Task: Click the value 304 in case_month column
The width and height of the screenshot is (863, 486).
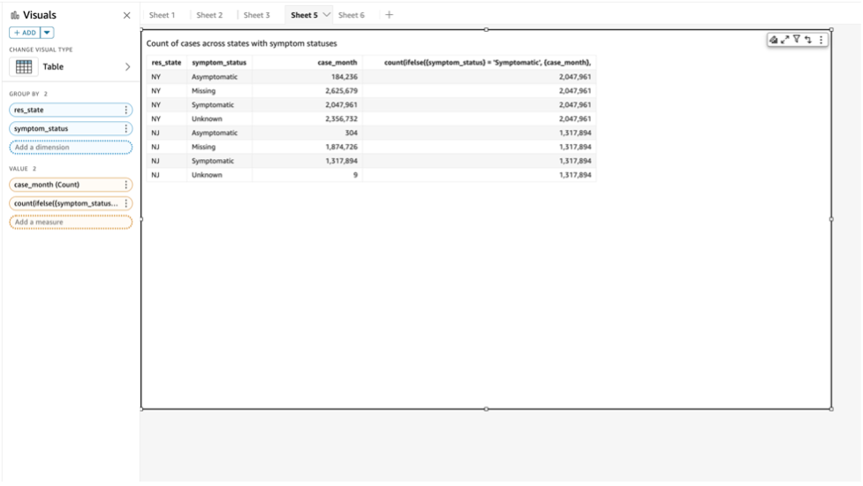Action: tap(352, 133)
